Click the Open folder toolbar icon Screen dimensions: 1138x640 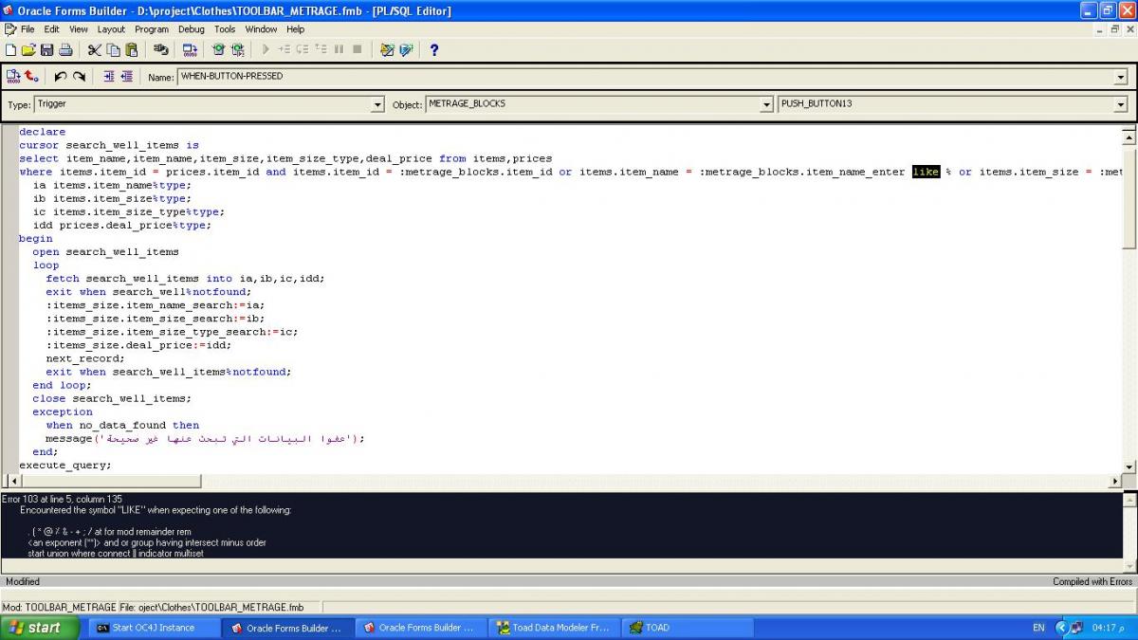tap(28, 49)
